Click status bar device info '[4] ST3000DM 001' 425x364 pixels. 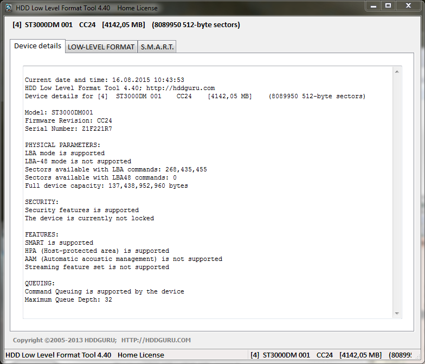(280, 355)
